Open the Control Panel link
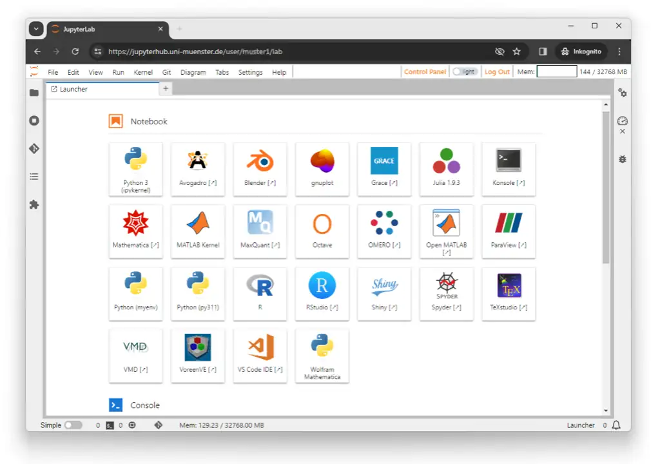 pyautogui.click(x=425, y=72)
